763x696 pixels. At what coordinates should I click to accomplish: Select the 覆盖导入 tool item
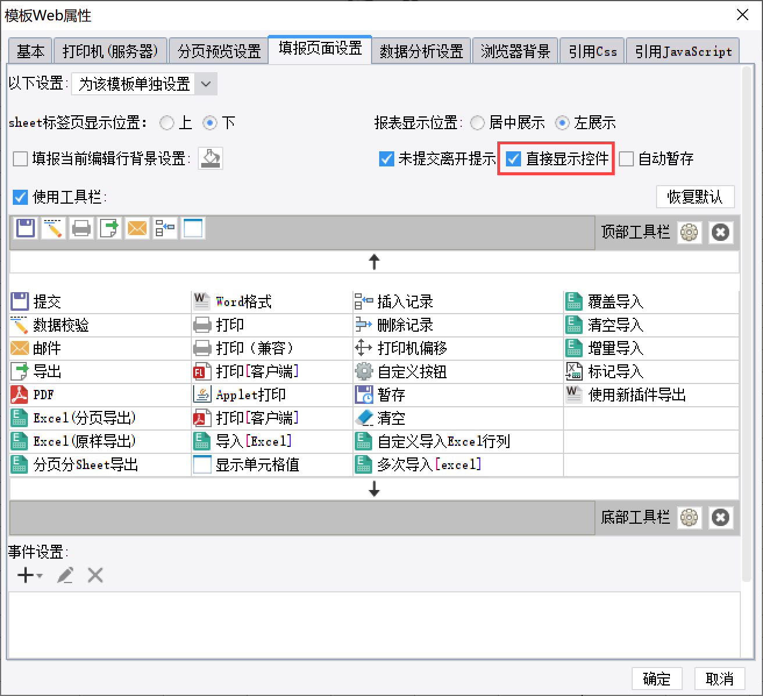click(651, 301)
